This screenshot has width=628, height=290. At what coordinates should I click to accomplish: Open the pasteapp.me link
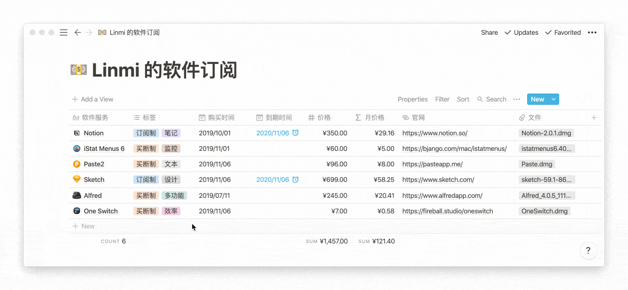click(x=432, y=164)
